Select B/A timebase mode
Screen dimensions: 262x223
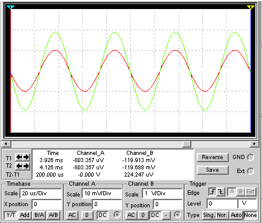[39, 215]
